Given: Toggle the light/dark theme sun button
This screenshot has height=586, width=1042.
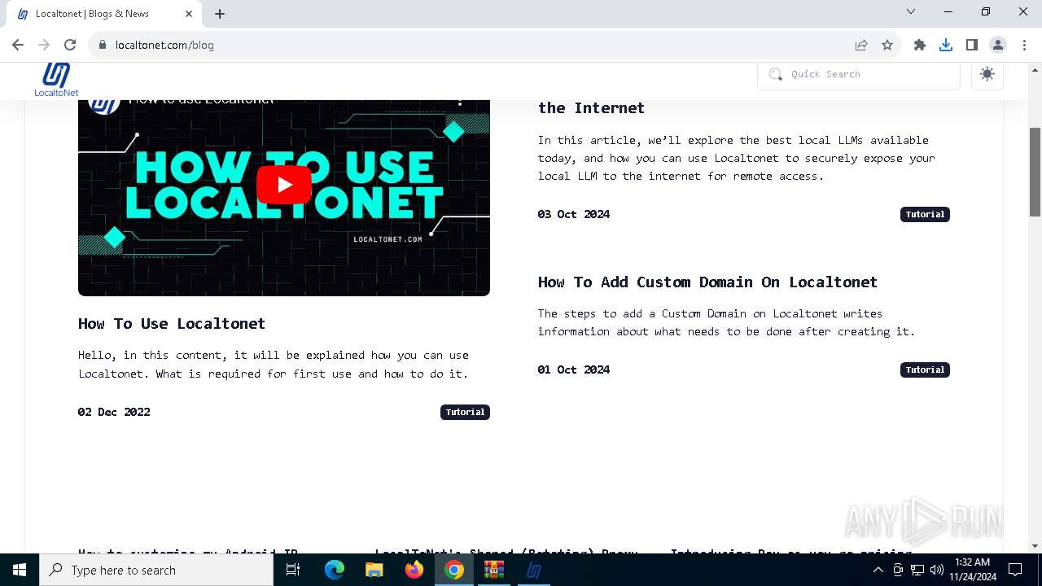Looking at the screenshot, I should pyautogui.click(x=987, y=74).
